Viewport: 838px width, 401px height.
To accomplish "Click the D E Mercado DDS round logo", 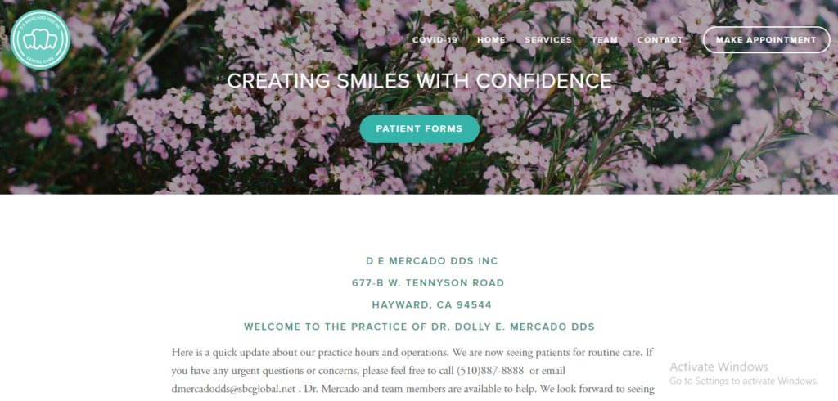I will click(x=40, y=39).
